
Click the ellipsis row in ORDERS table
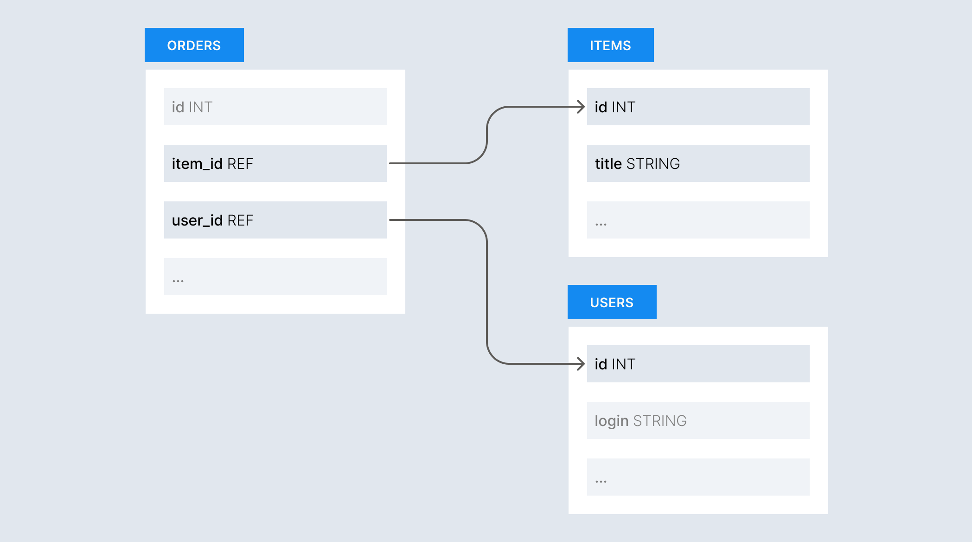275,277
